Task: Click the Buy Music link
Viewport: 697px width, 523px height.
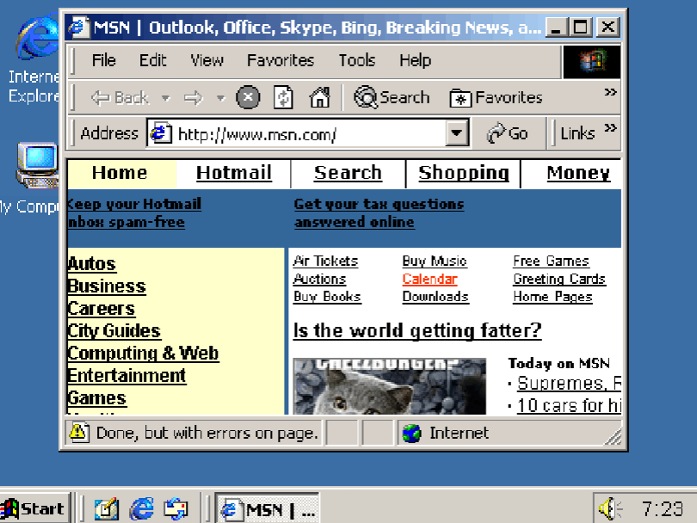Action: [x=435, y=261]
